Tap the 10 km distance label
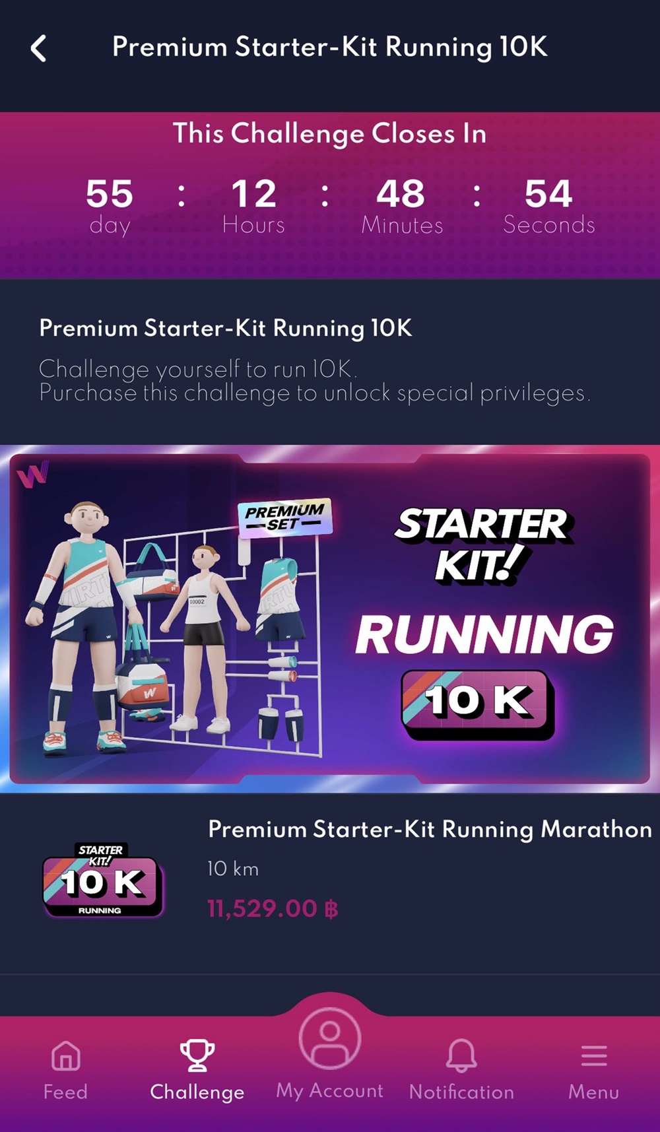This screenshot has height=1132, width=660. [233, 869]
